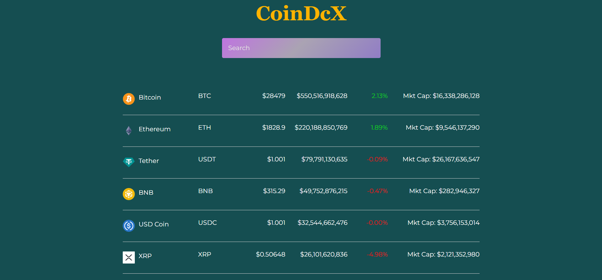This screenshot has height=280, width=602.
Task: Click the CoinDcX title heading
Action: pyautogui.click(x=301, y=14)
